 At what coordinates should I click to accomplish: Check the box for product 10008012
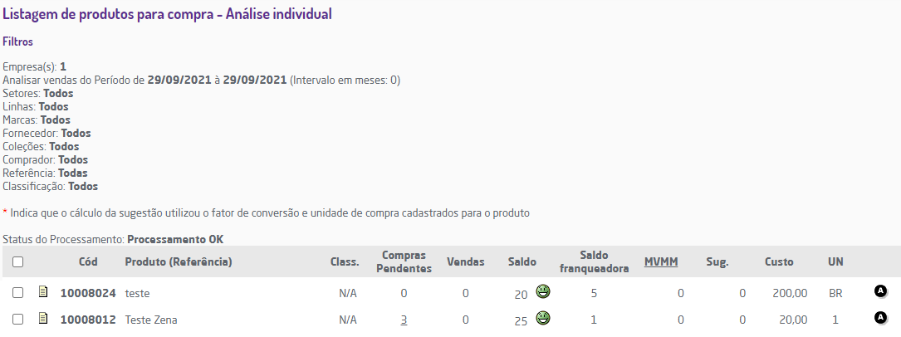click(x=17, y=320)
